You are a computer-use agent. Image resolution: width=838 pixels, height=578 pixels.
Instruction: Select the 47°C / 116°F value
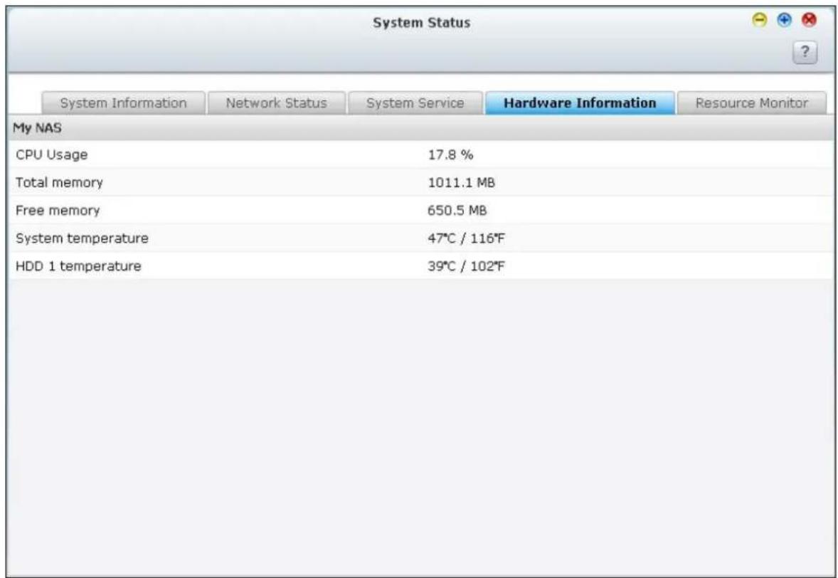coord(466,238)
